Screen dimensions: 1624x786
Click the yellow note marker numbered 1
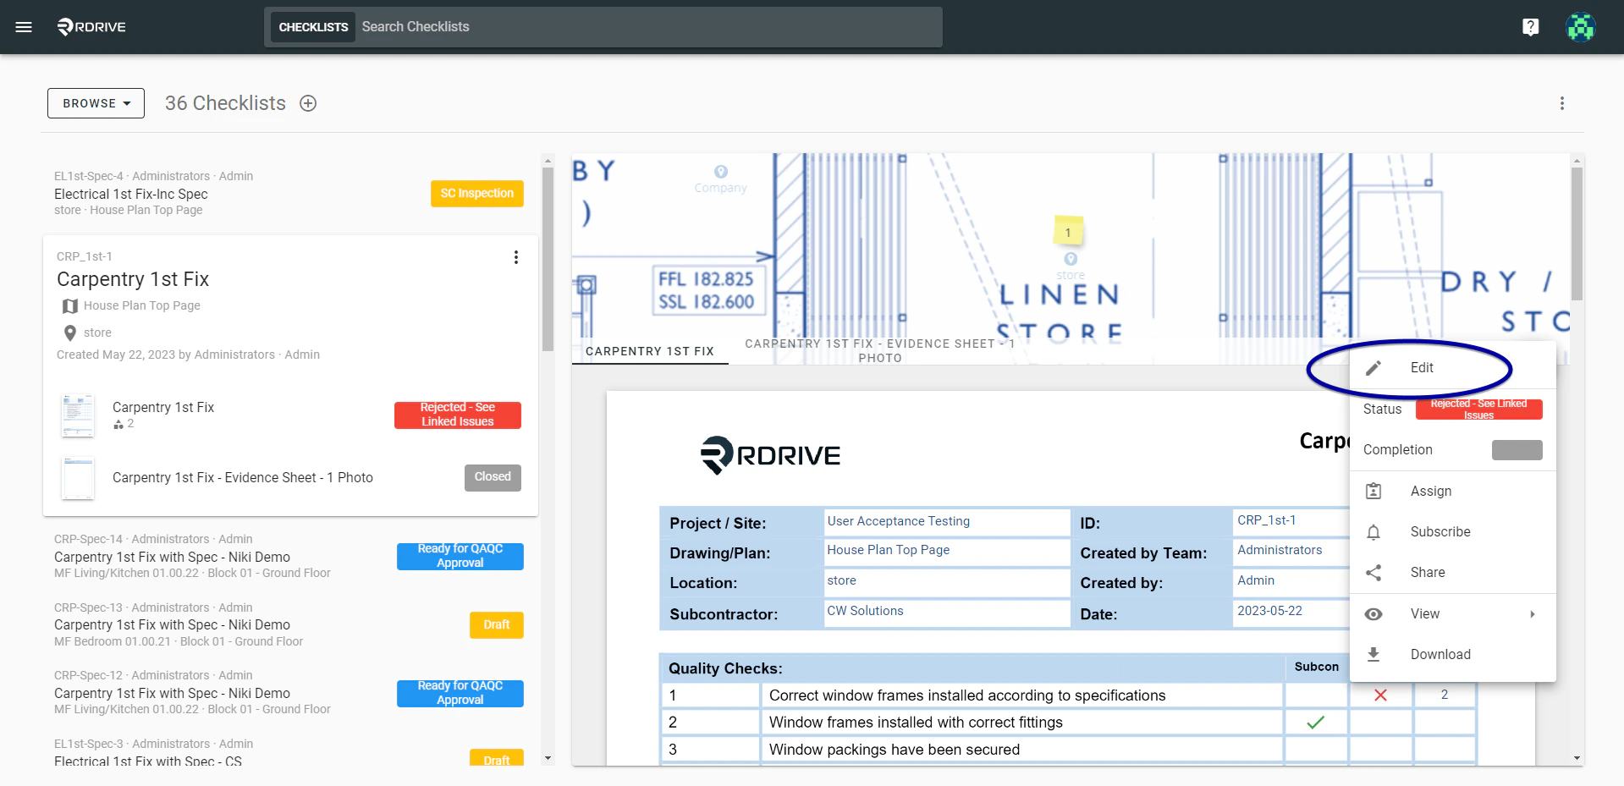(1068, 231)
